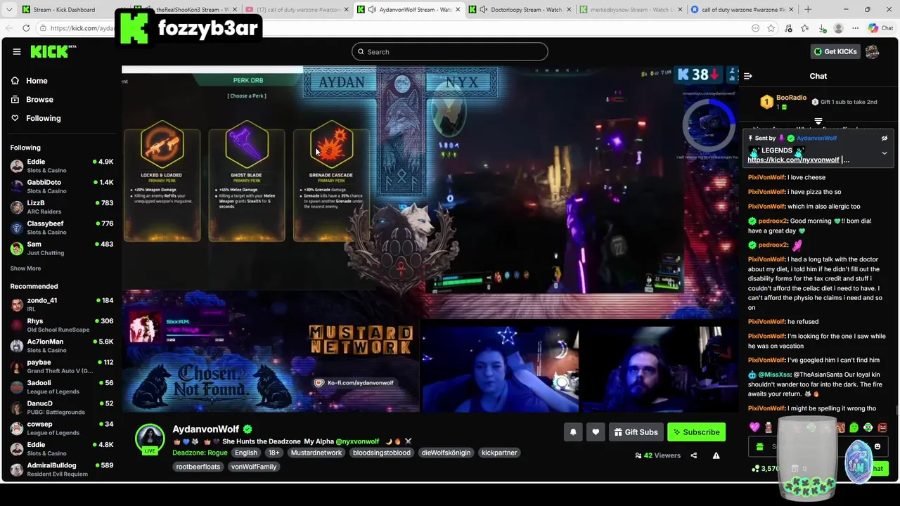Image resolution: width=900 pixels, height=506 pixels.
Task: Select the English tag
Action: [246, 453]
